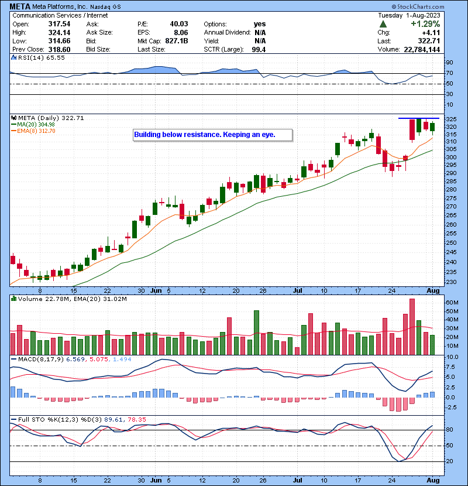Click the MACD signal value 5.075
This screenshot has height=486, width=468.
99,360
